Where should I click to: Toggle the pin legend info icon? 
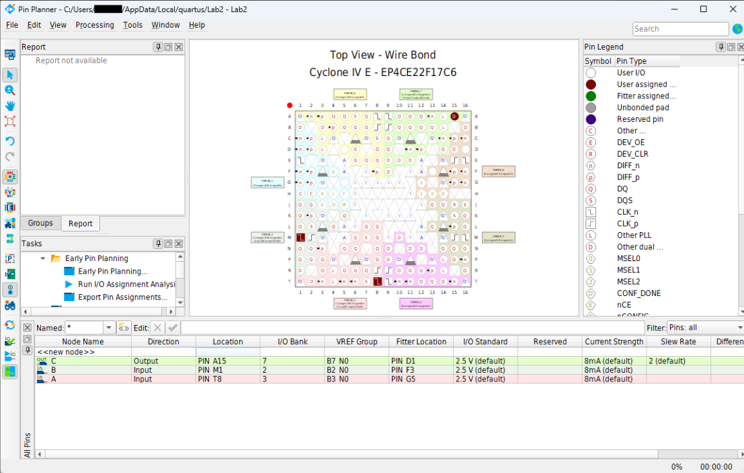(x=10, y=289)
